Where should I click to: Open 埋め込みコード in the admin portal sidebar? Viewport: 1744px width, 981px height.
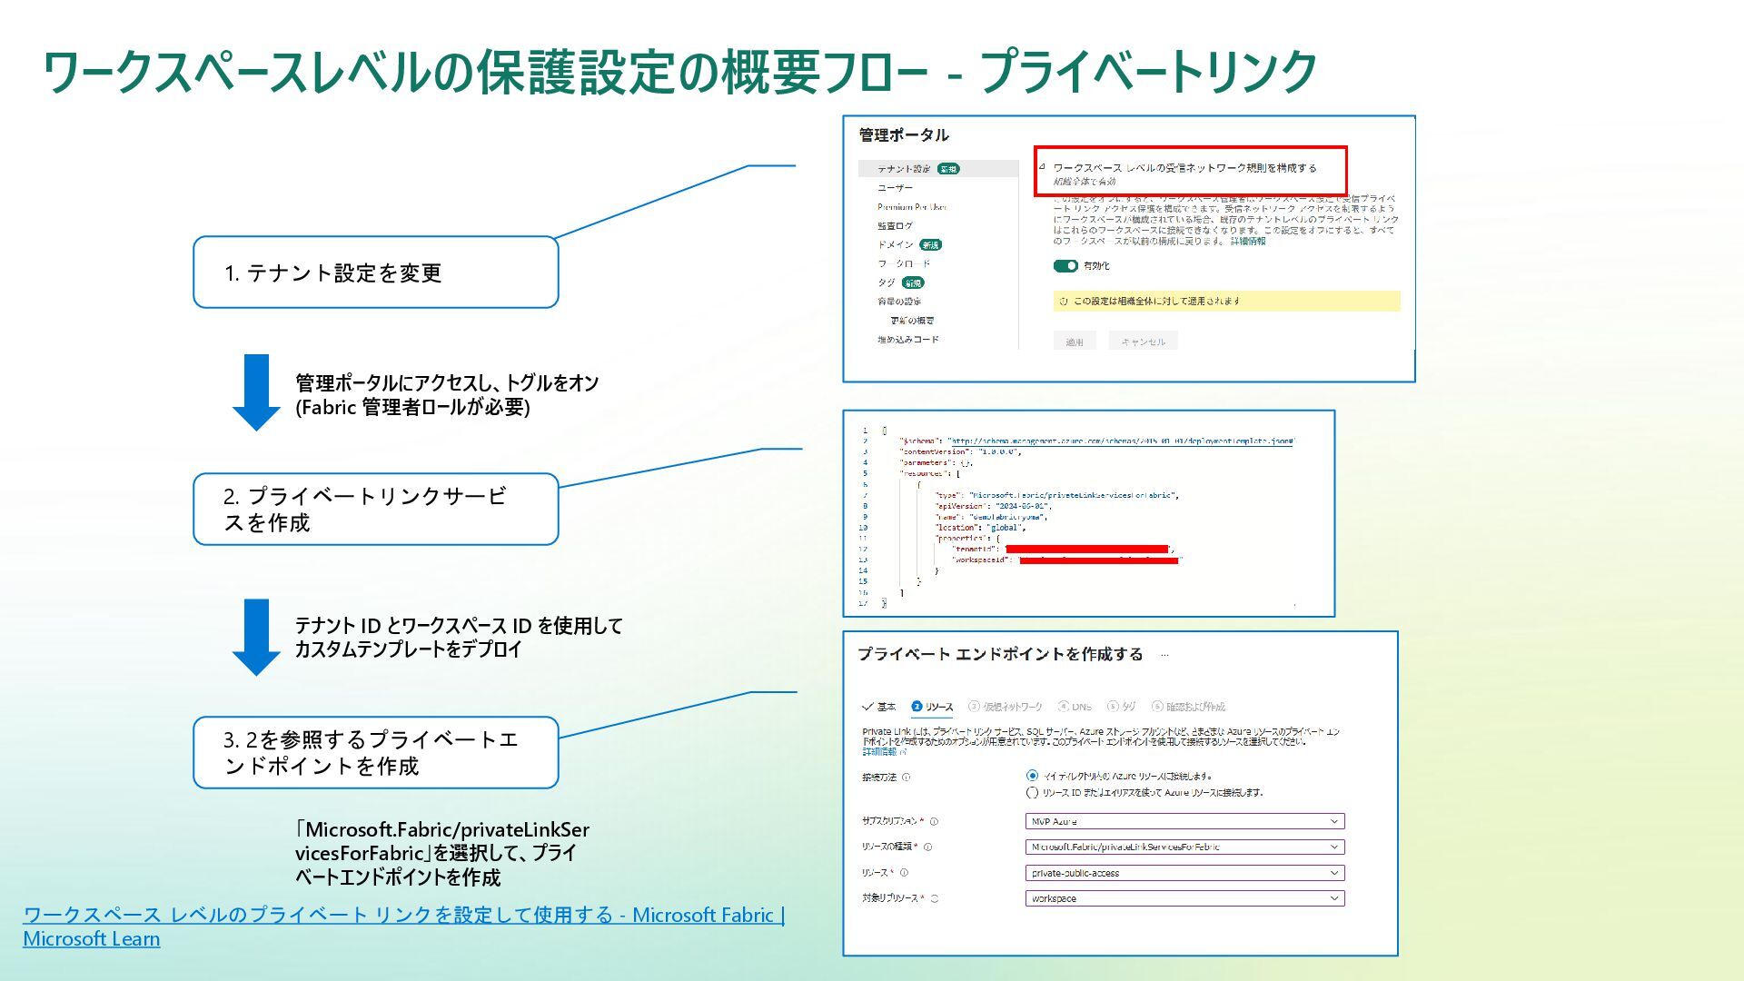point(907,340)
